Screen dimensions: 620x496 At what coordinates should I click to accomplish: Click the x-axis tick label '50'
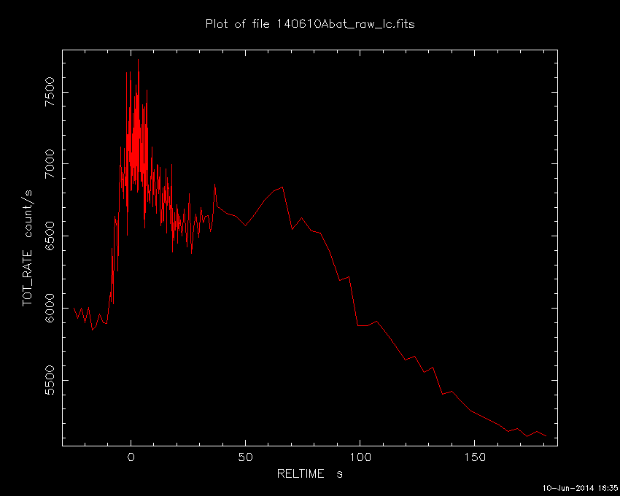(x=246, y=457)
